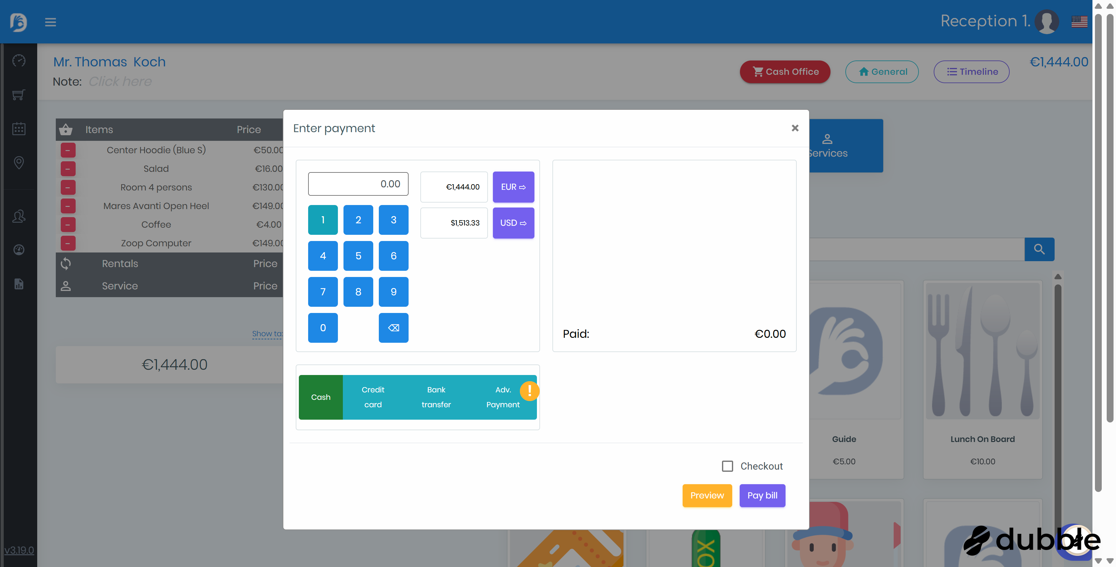Click the map location pin icon

tap(19, 163)
